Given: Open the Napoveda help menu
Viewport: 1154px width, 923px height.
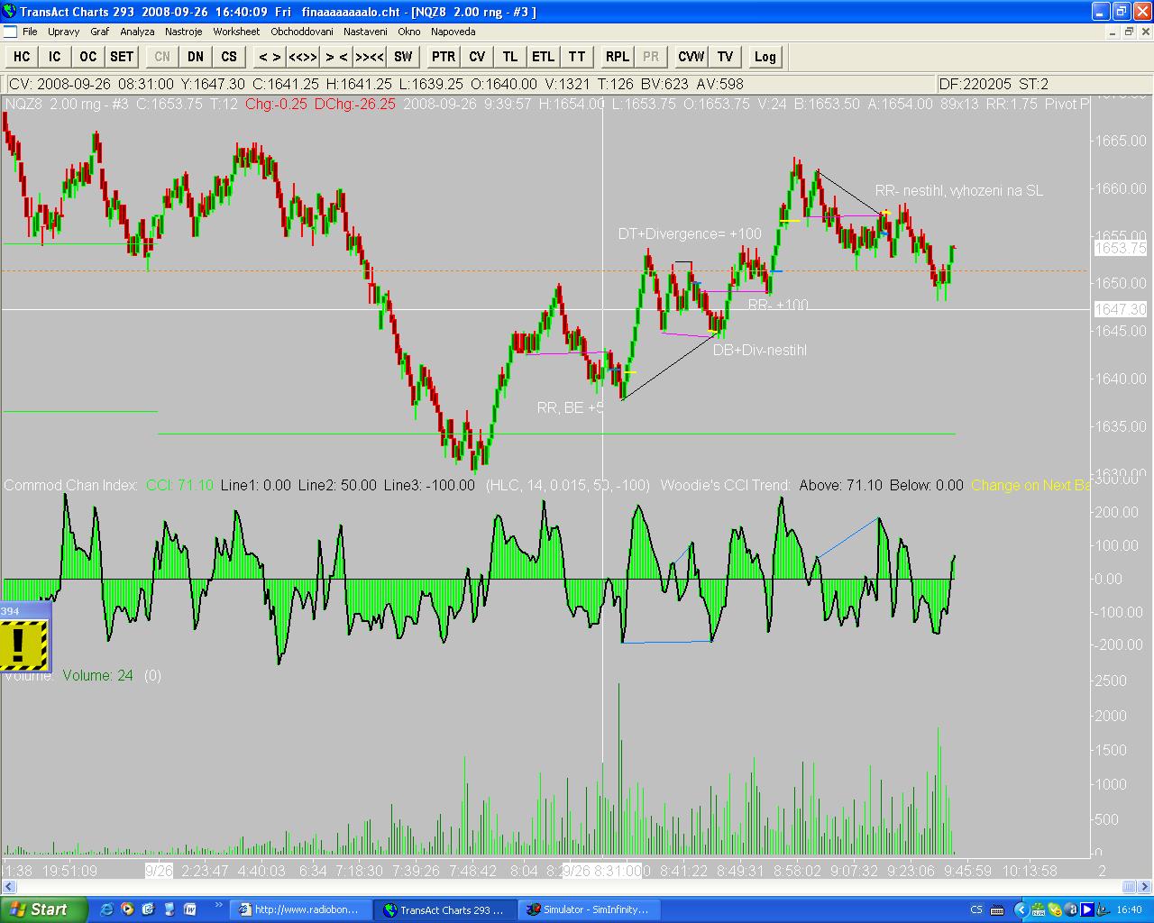Looking at the screenshot, I should click(453, 32).
